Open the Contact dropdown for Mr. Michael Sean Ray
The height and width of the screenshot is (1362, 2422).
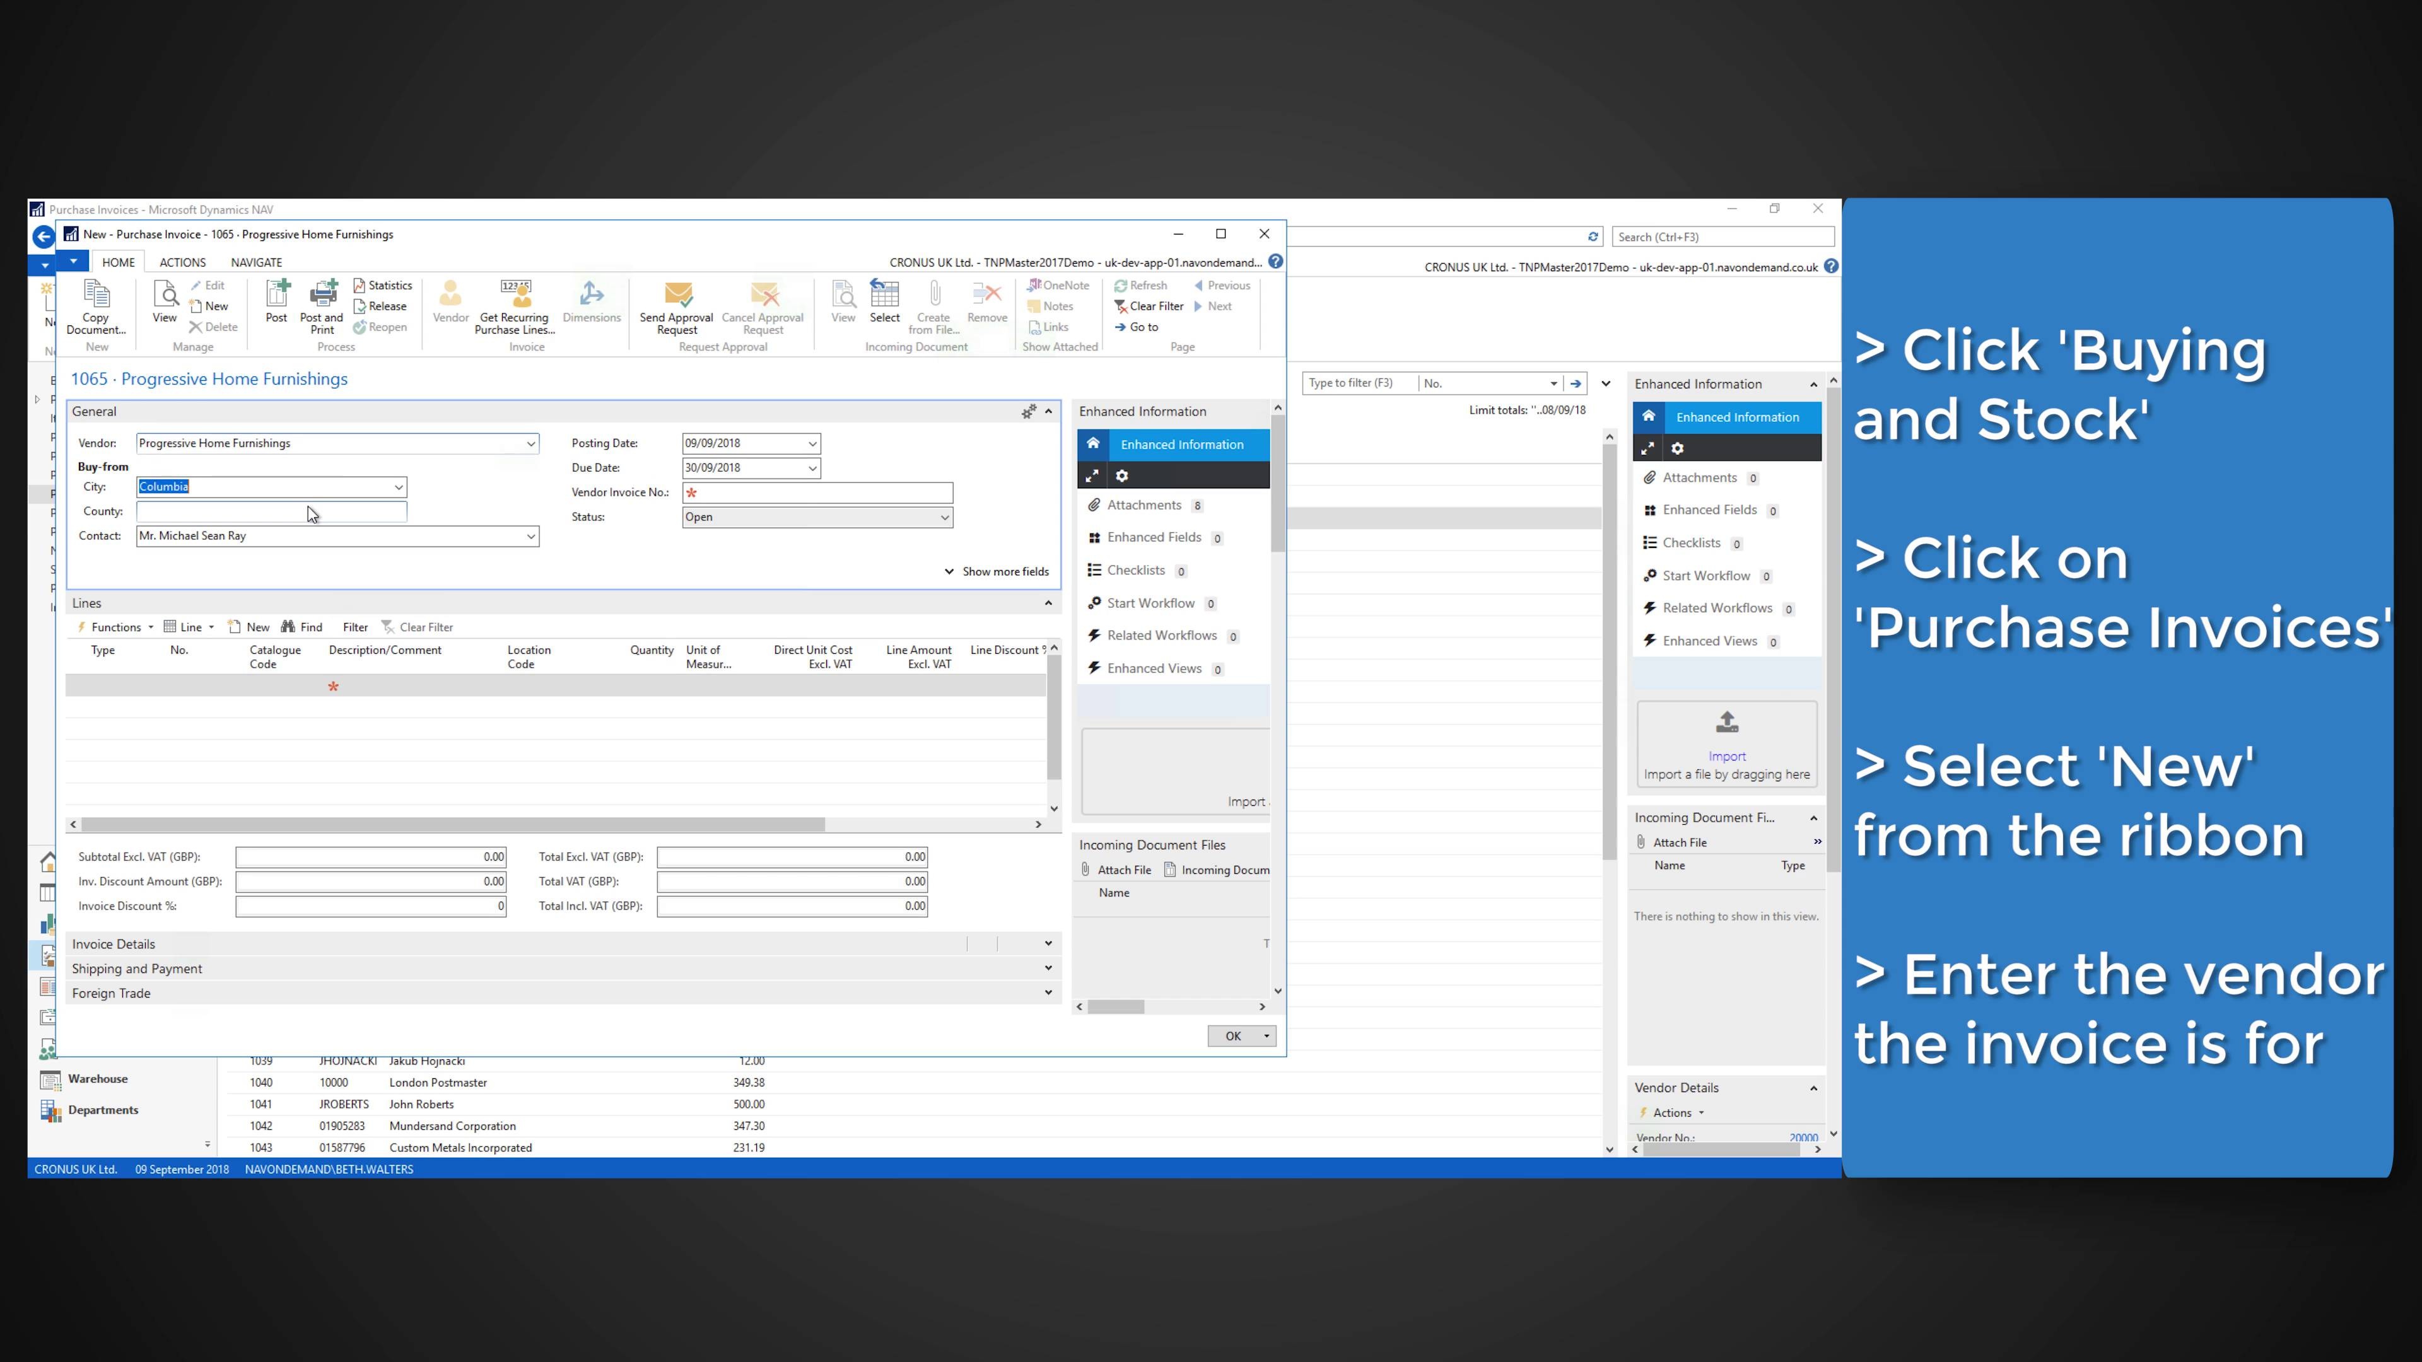tap(530, 536)
